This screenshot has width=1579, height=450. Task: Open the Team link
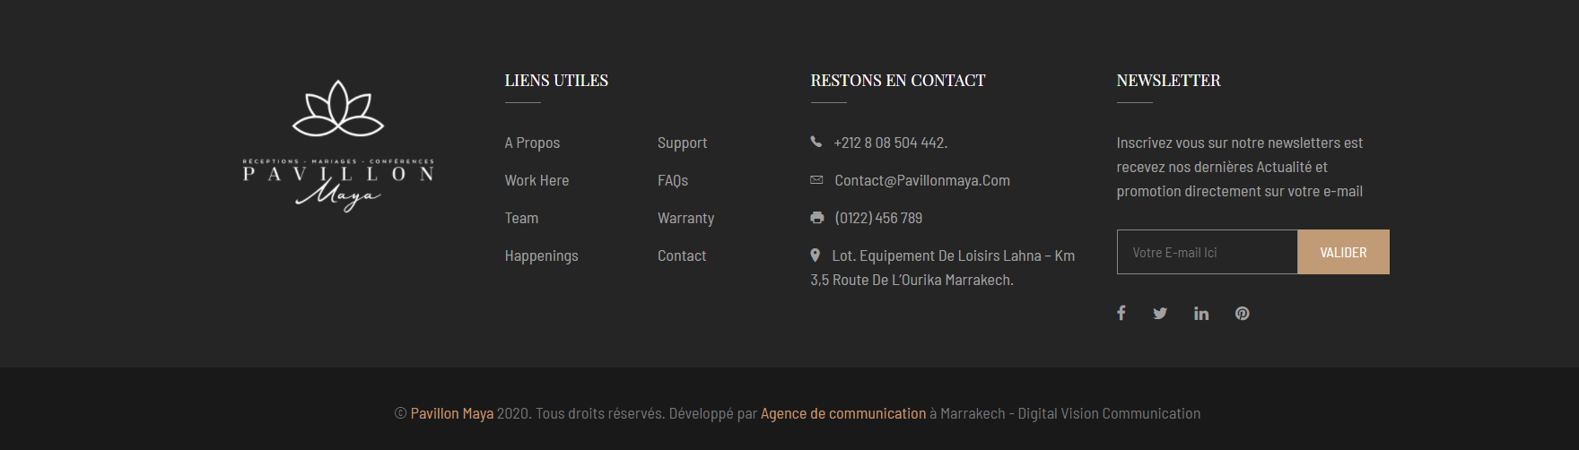click(x=521, y=218)
